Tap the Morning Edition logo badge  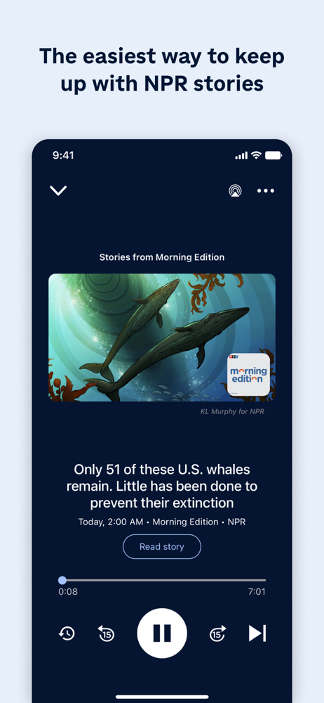tap(248, 375)
